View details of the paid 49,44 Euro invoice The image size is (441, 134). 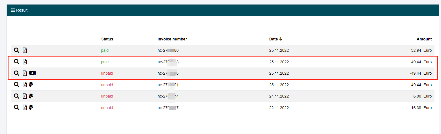(17, 62)
